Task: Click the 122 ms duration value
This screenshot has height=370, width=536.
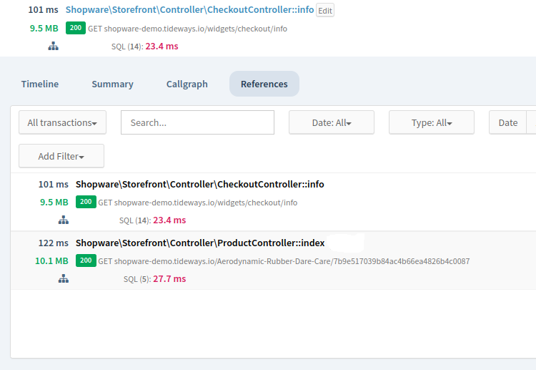Action: click(x=54, y=243)
